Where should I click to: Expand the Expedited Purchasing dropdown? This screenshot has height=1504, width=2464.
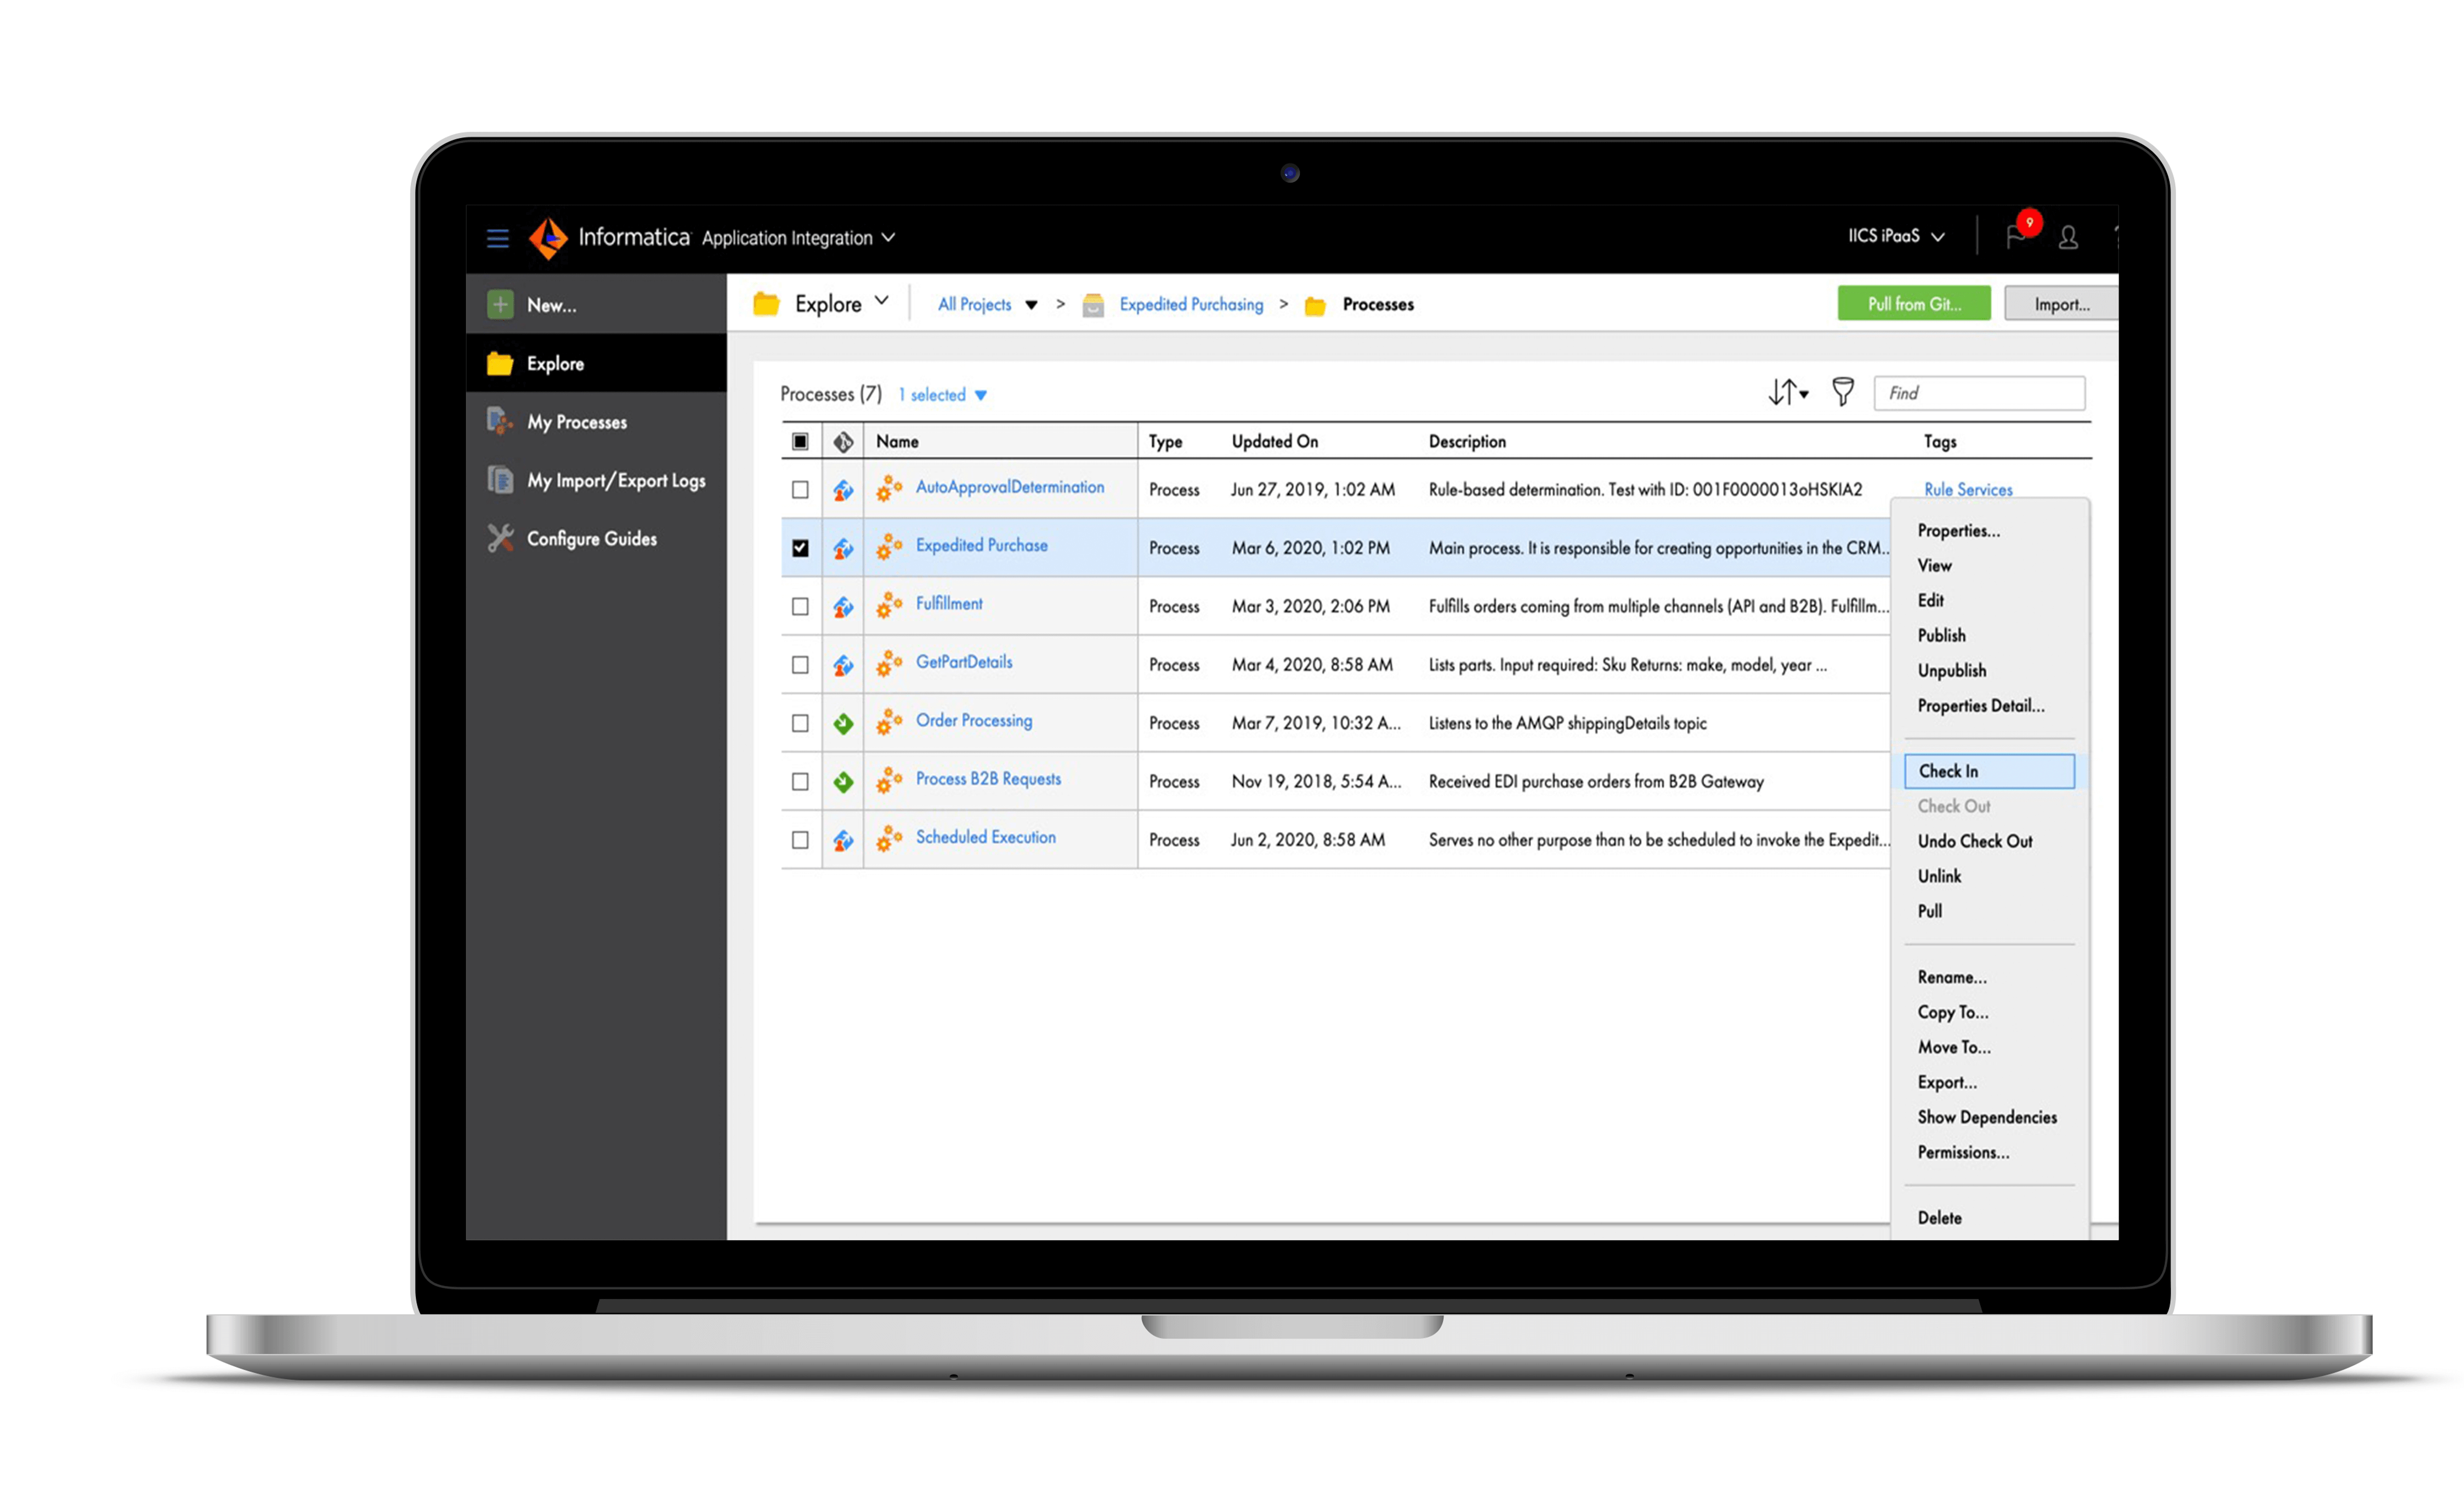(x=1189, y=304)
